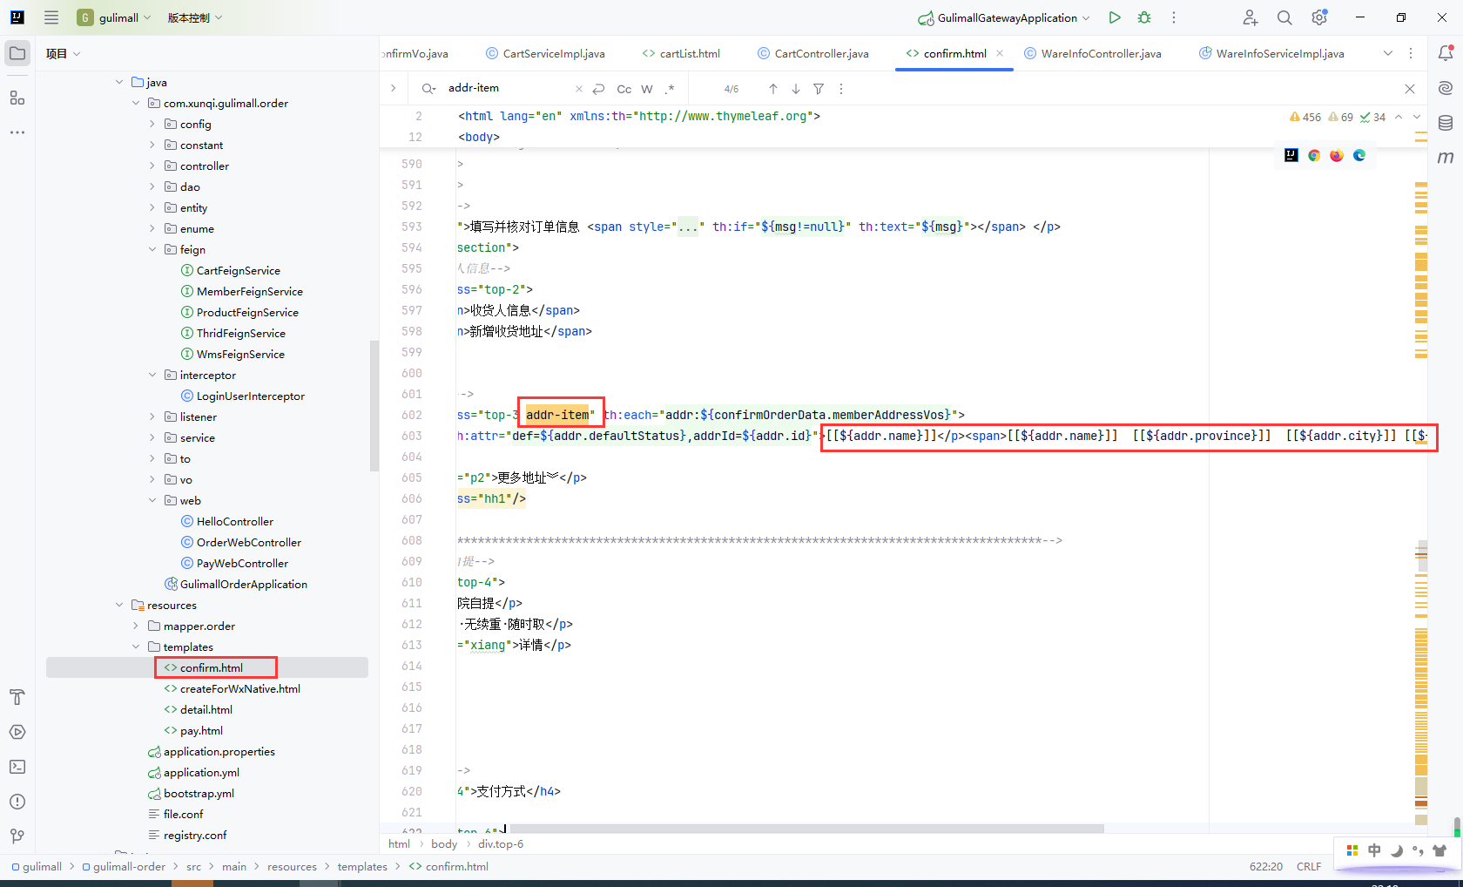The image size is (1463, 887).
Task: Switch to CartController.java tab
Action: 813,53
